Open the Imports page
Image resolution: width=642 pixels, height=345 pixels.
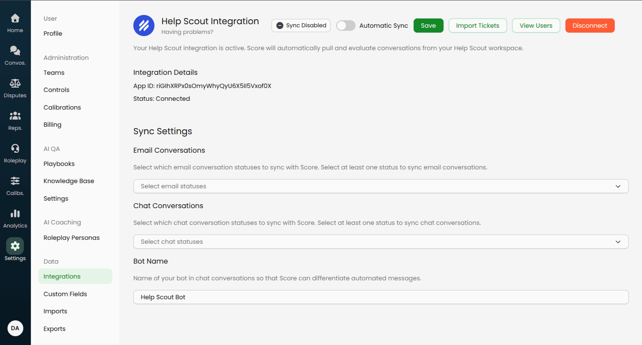pos(55,311)
